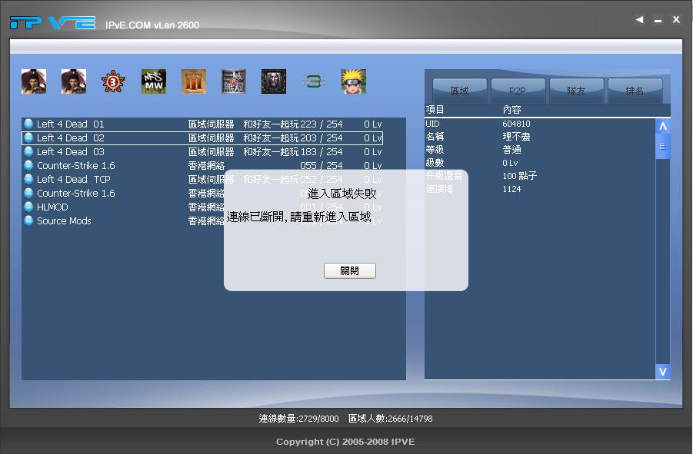This screenshot has height=454, width=693.
Task: Click the 223 / 254 player count
Action: pyautogui.click(x=322, y=124)
